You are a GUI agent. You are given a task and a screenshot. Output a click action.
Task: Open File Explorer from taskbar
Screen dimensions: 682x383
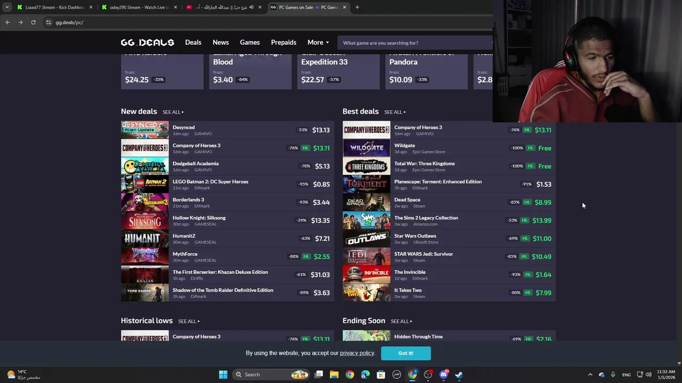pos(334,374)
